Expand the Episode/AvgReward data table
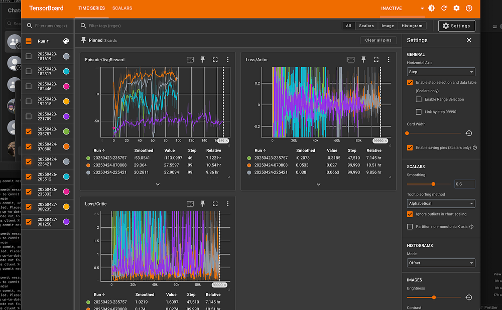 tap(158, 184)
